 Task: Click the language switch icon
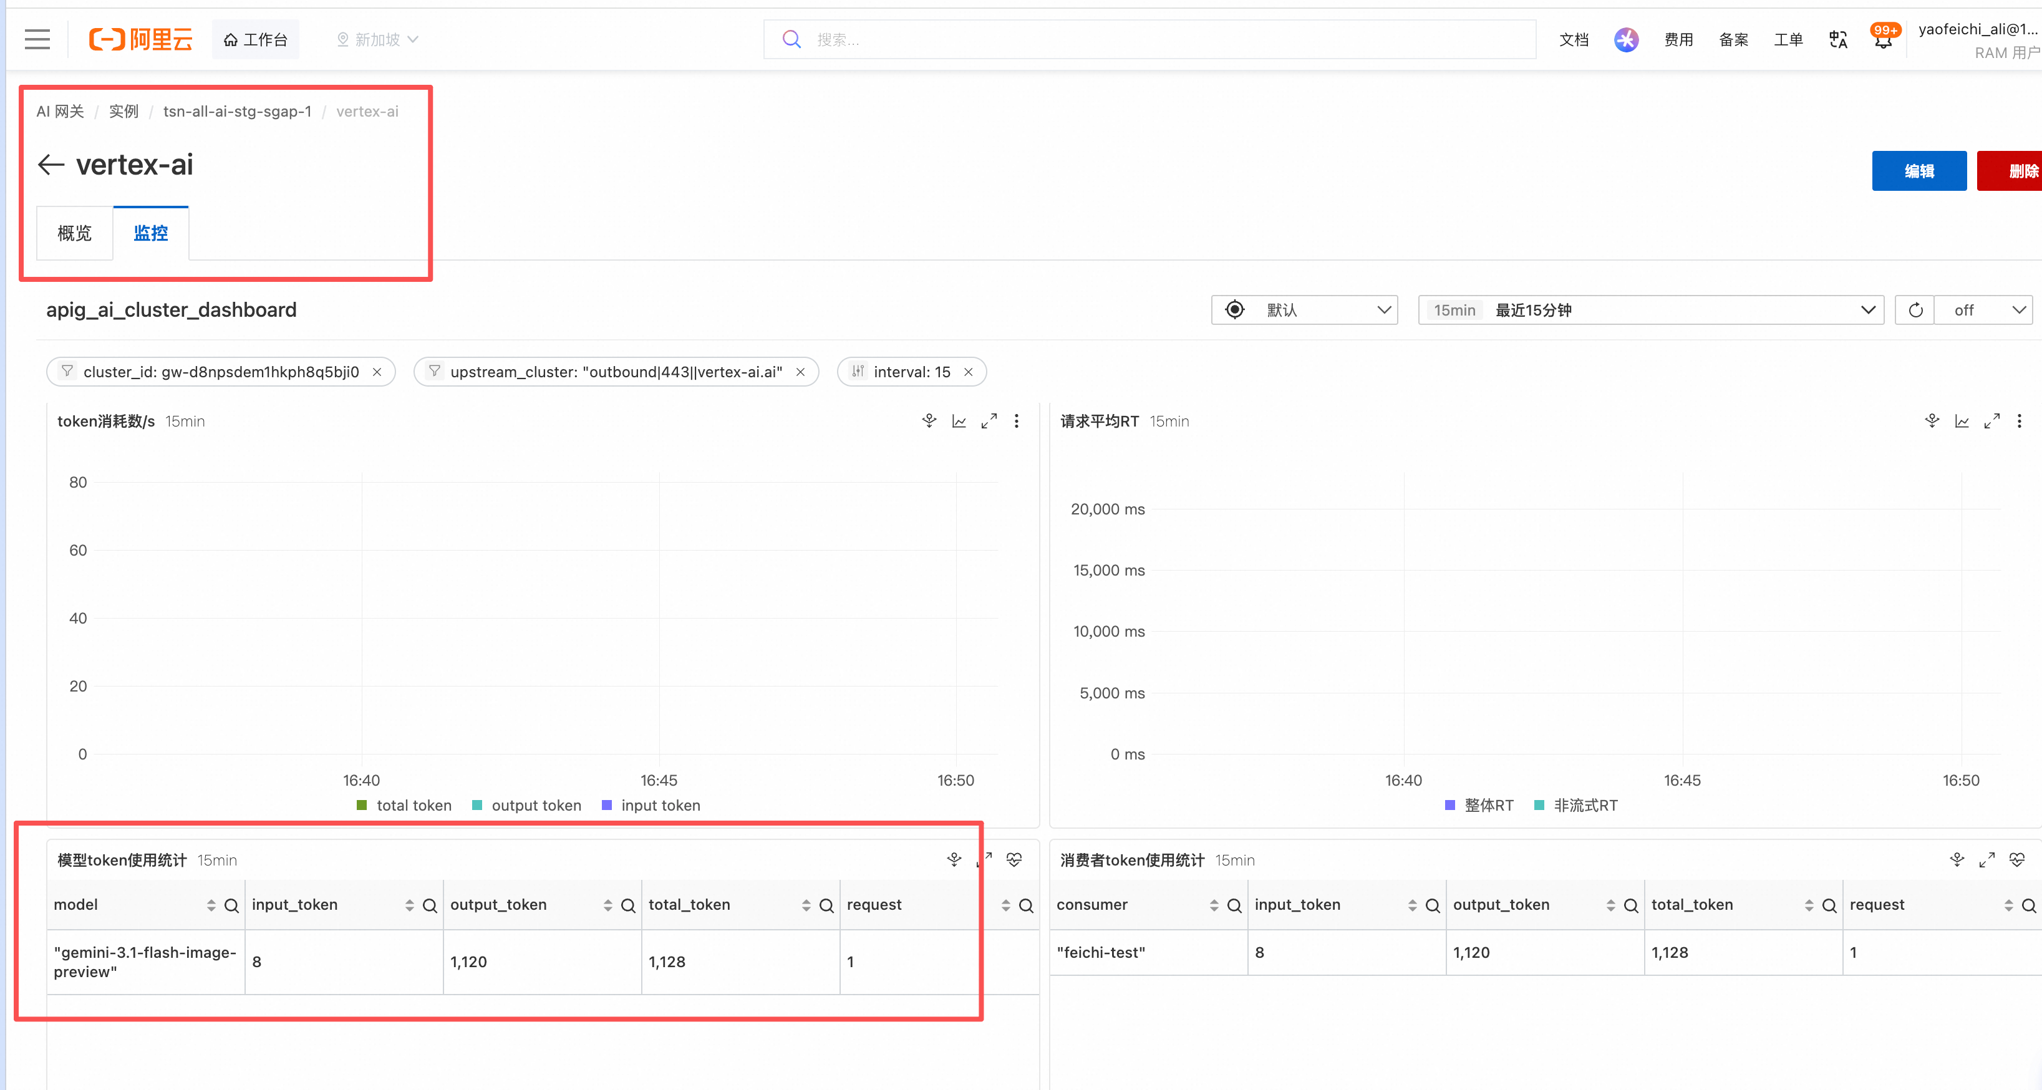click(1838, 39)
